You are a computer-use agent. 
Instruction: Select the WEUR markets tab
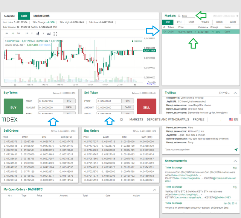pos(233,22)
